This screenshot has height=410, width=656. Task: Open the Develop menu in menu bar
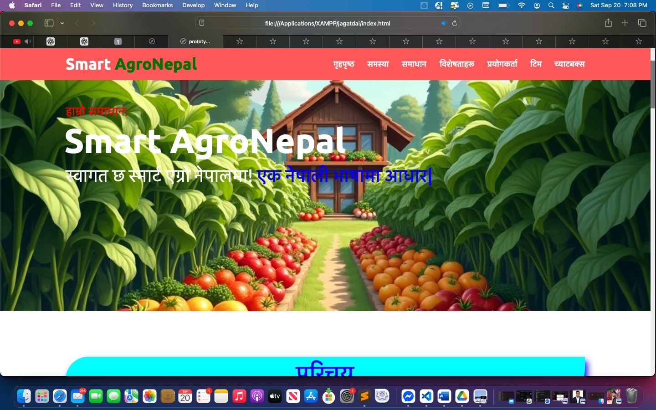pos(193,5)
